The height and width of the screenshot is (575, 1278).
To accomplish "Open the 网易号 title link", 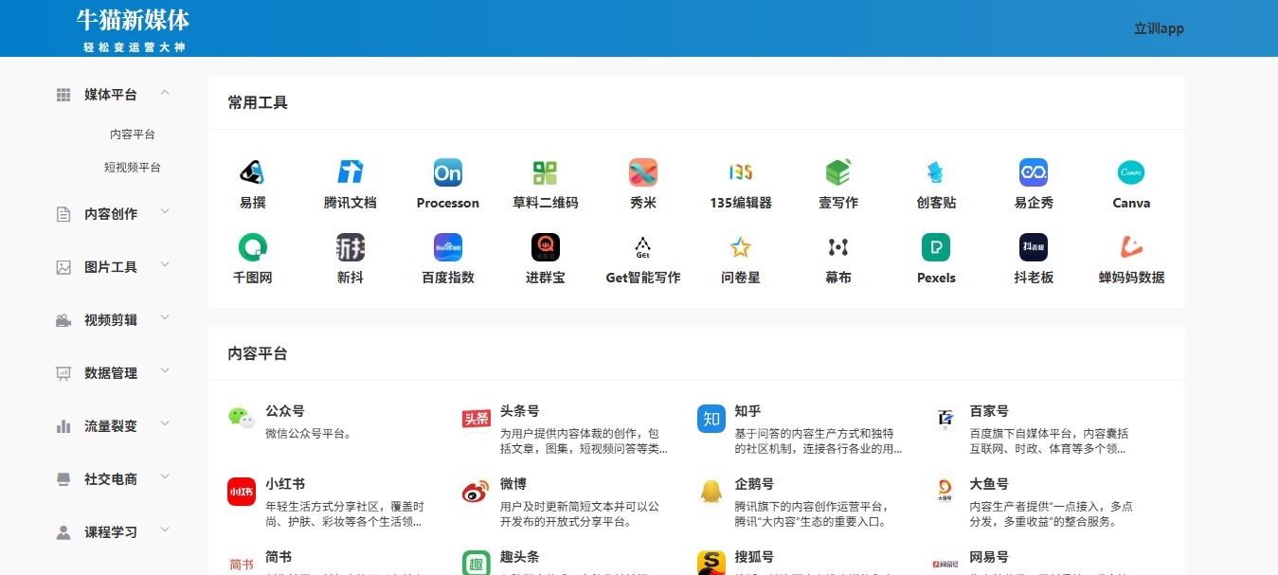I will pos(989,557).
